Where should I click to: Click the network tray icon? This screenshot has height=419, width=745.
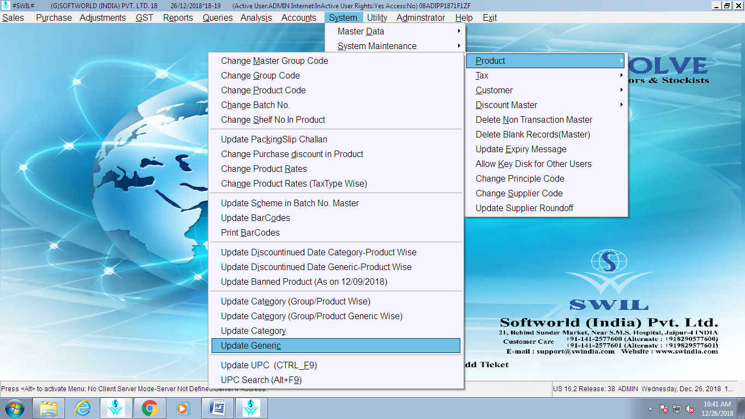(x=677, y=409)
